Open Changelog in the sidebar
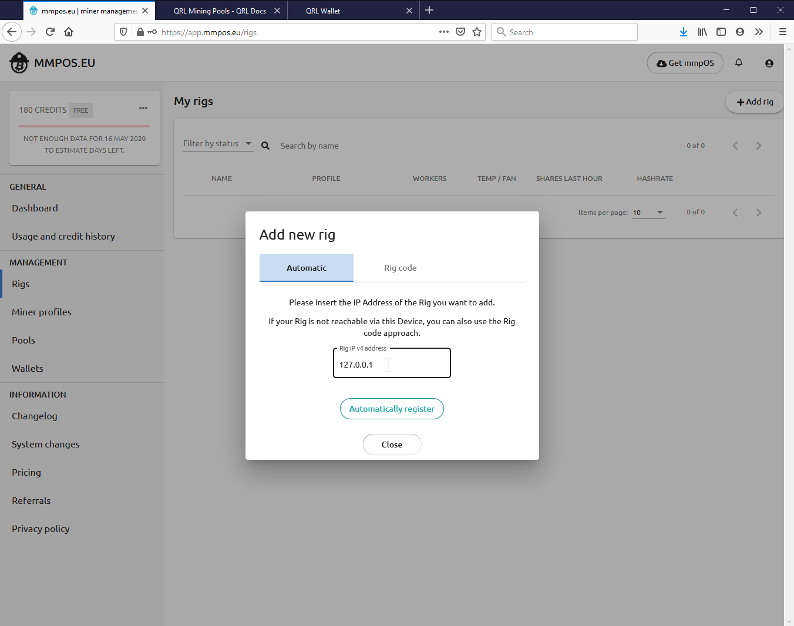This screenshot has width=794, height=626. point(35,416)
